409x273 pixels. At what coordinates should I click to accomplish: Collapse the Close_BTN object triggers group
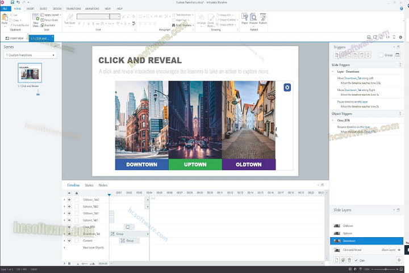point(333,121)
